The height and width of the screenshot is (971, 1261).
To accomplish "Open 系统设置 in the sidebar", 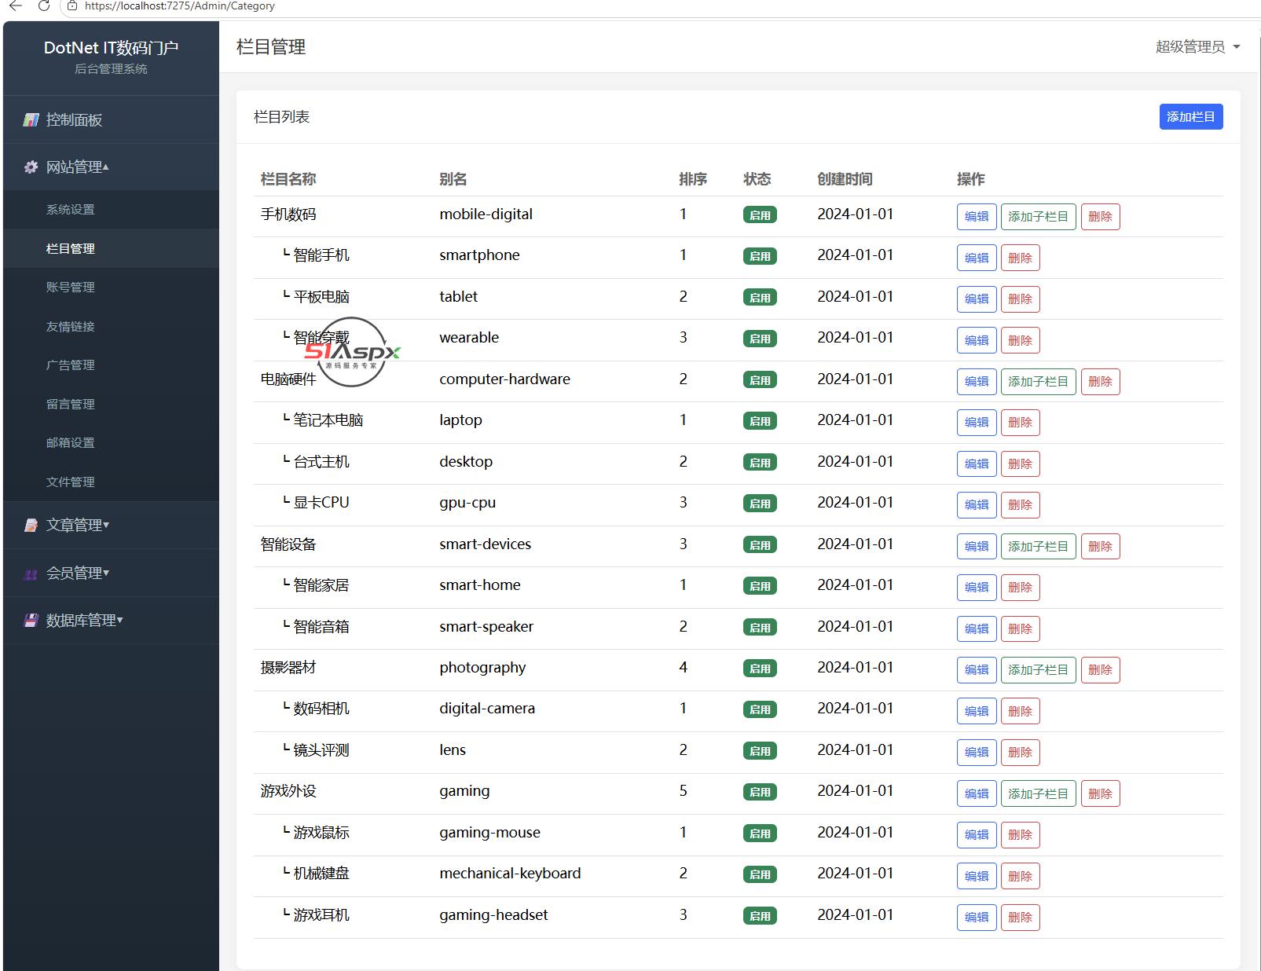I will 70,210.
